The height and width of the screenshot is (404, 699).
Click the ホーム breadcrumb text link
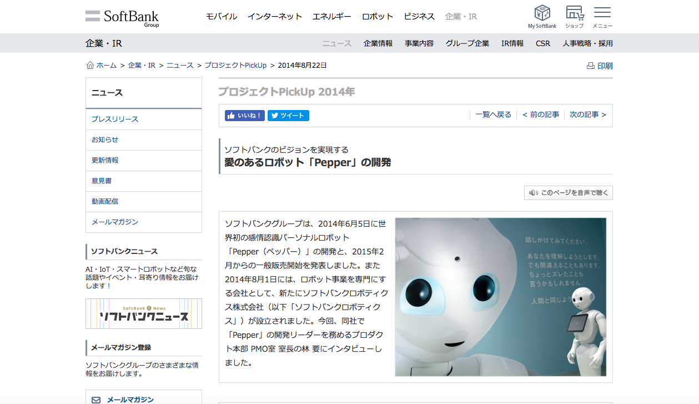click(x=107, y=65)
